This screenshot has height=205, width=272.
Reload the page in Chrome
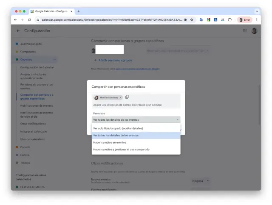(29, 19)
